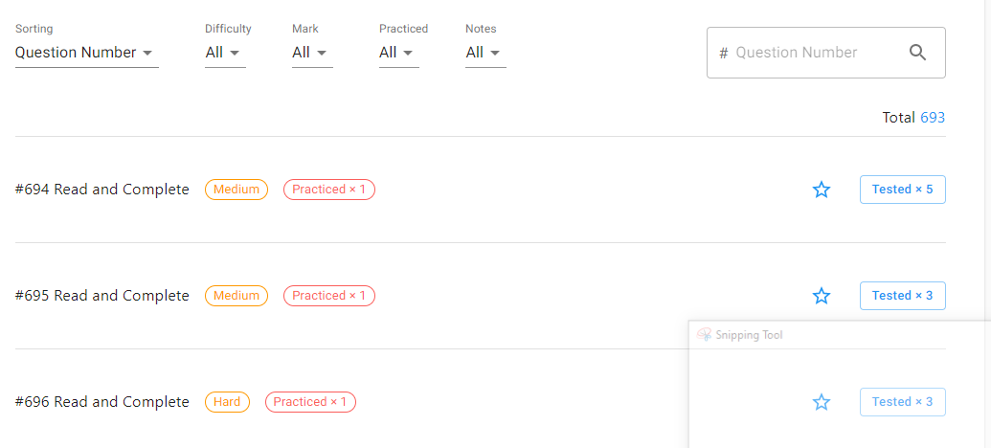Click the Medium tag on question #695
The height and width of the screenshot is (448, 991).
pos(236,296)
